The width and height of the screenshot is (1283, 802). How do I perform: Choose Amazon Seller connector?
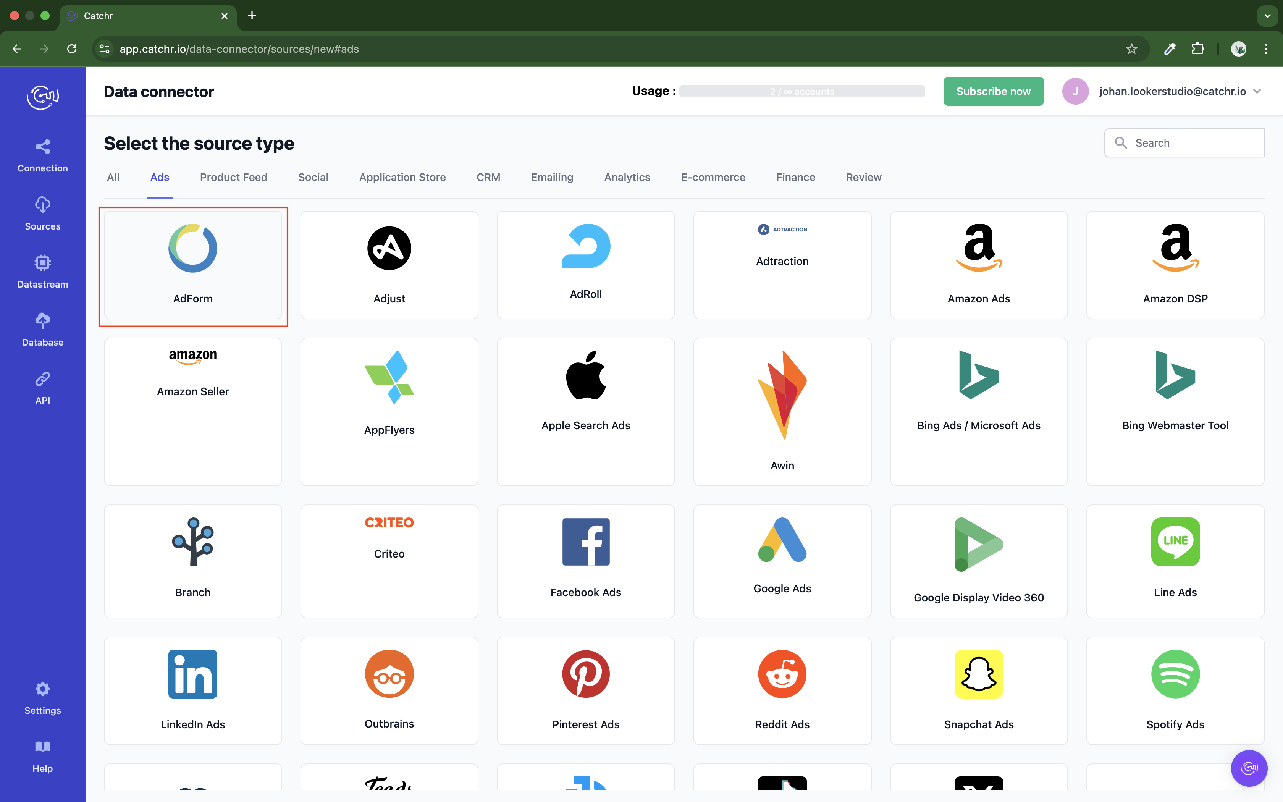coord(193,412)
